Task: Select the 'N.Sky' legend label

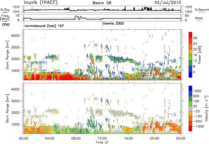Action: coord(5,10)
